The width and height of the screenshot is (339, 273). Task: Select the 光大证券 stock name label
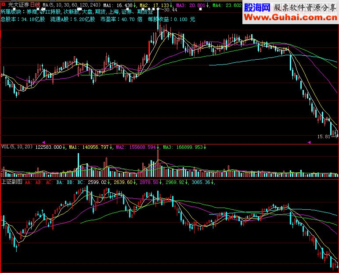pyautogui.click(x=18, y=5)
